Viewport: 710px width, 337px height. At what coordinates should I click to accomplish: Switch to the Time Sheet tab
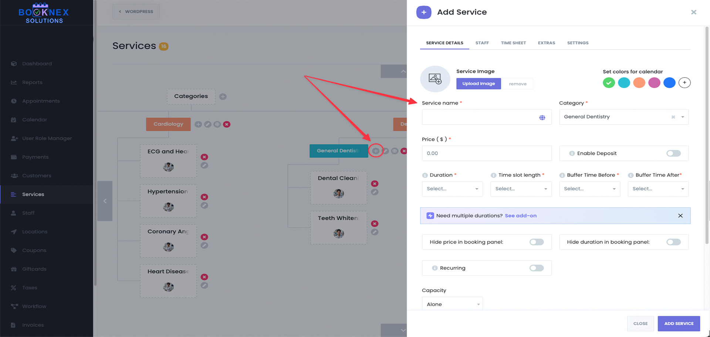513,43
